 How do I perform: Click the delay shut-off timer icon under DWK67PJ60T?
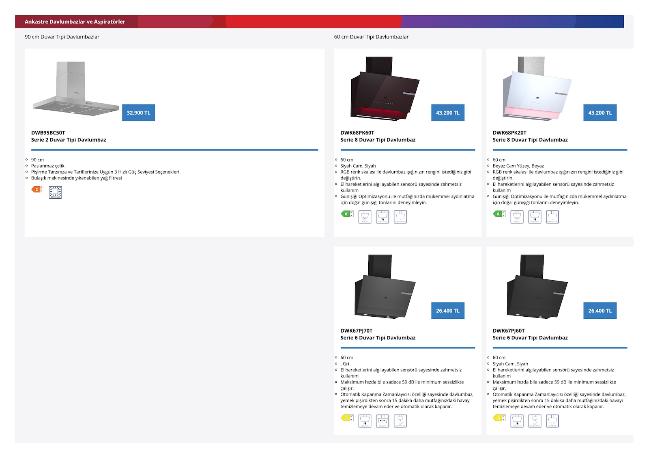tap(535, 421)
